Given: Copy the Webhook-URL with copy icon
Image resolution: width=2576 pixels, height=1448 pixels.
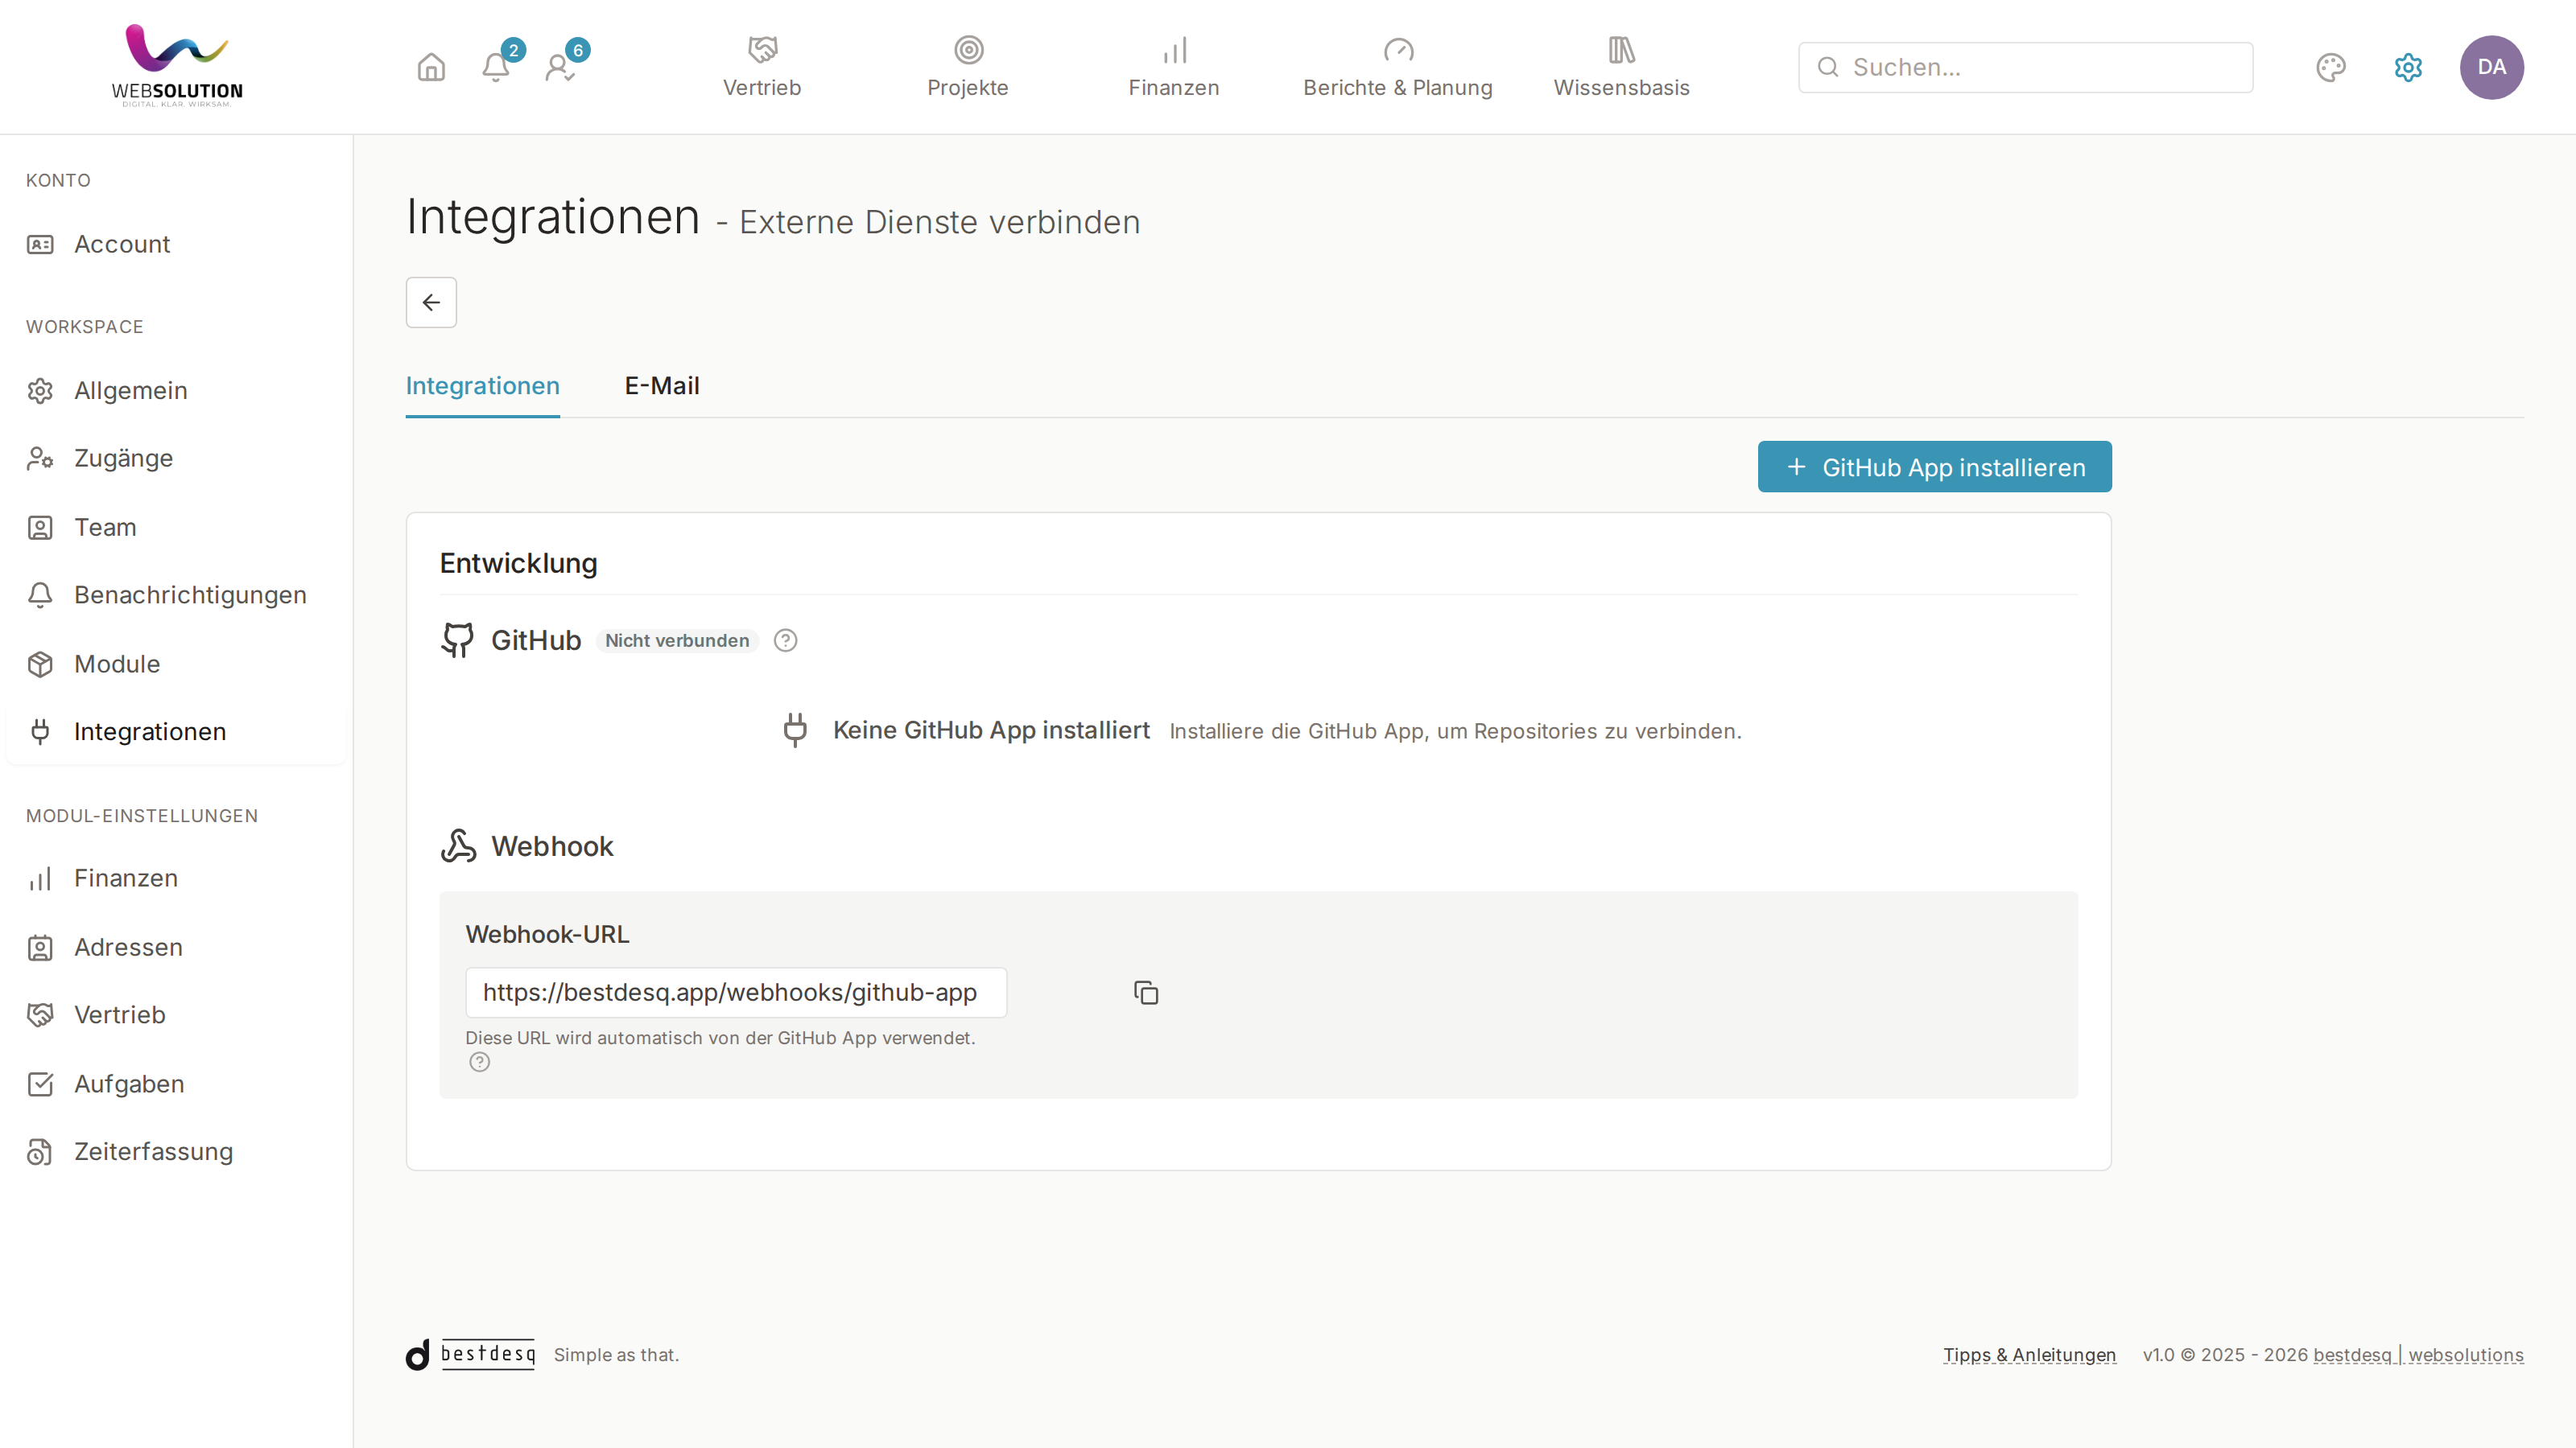Looking at the screenshot, I should pyautogui.click(x=1146, y=993).
